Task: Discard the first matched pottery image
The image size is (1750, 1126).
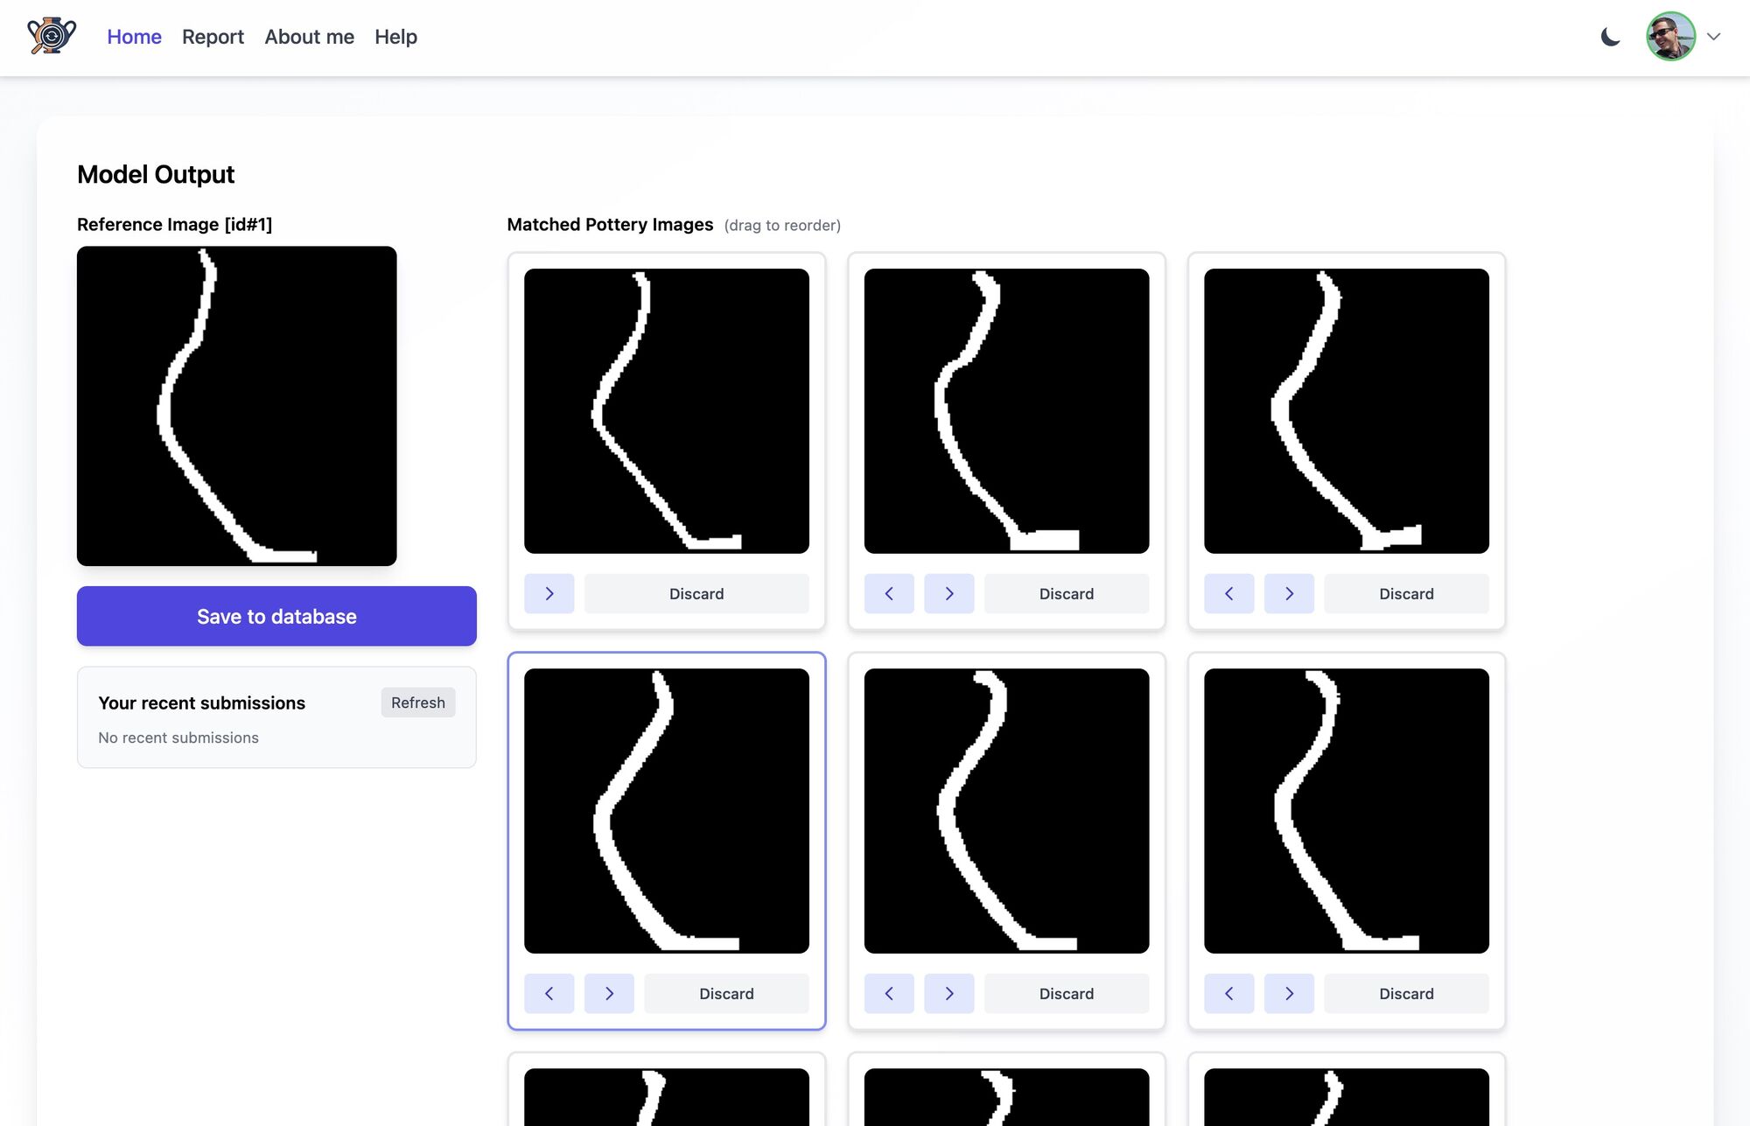Action: click(696, 593)
